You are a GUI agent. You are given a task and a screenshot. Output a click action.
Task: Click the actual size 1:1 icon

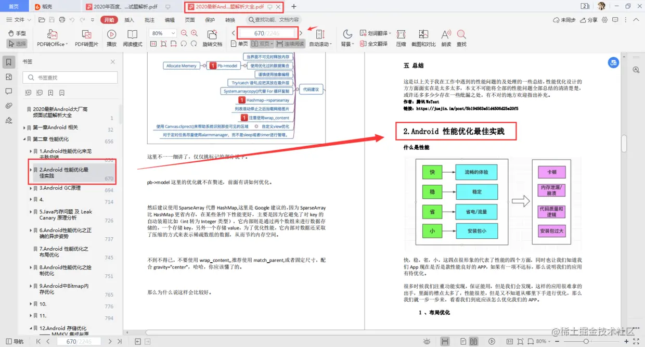click(153, 44)
